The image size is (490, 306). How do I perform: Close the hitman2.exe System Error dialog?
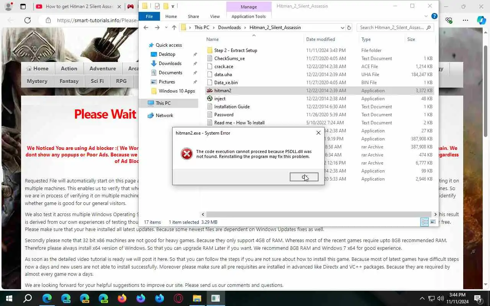(318, 133)
